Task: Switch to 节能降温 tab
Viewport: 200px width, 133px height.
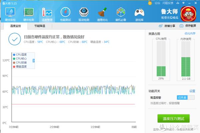Action: point(40,26)
